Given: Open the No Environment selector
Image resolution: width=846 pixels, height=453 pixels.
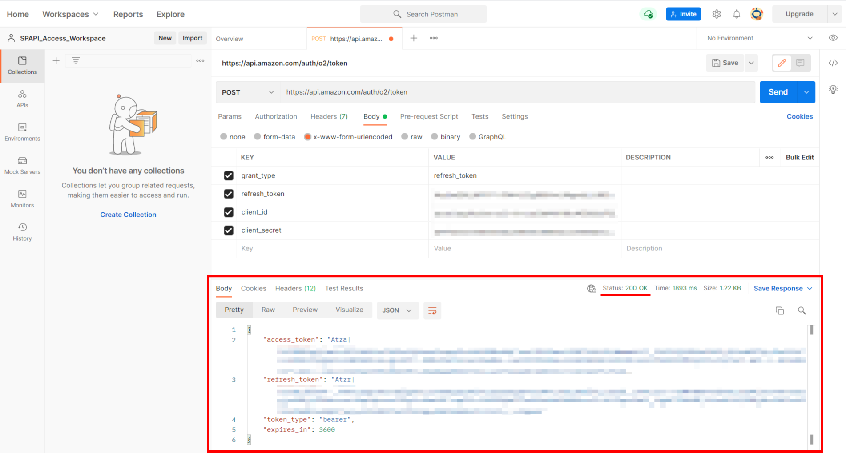Looking at the screenshot, I should [756, 38].
